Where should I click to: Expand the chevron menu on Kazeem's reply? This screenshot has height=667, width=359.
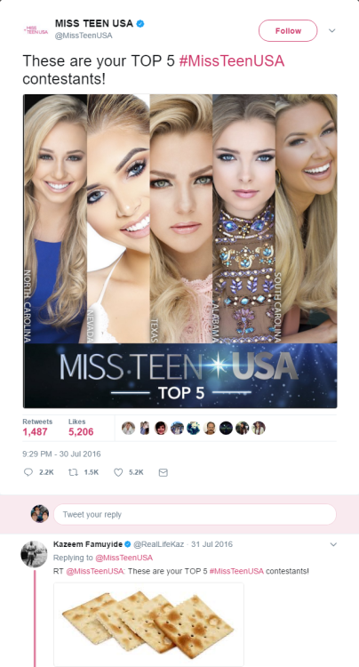click(x=333, y=544)
